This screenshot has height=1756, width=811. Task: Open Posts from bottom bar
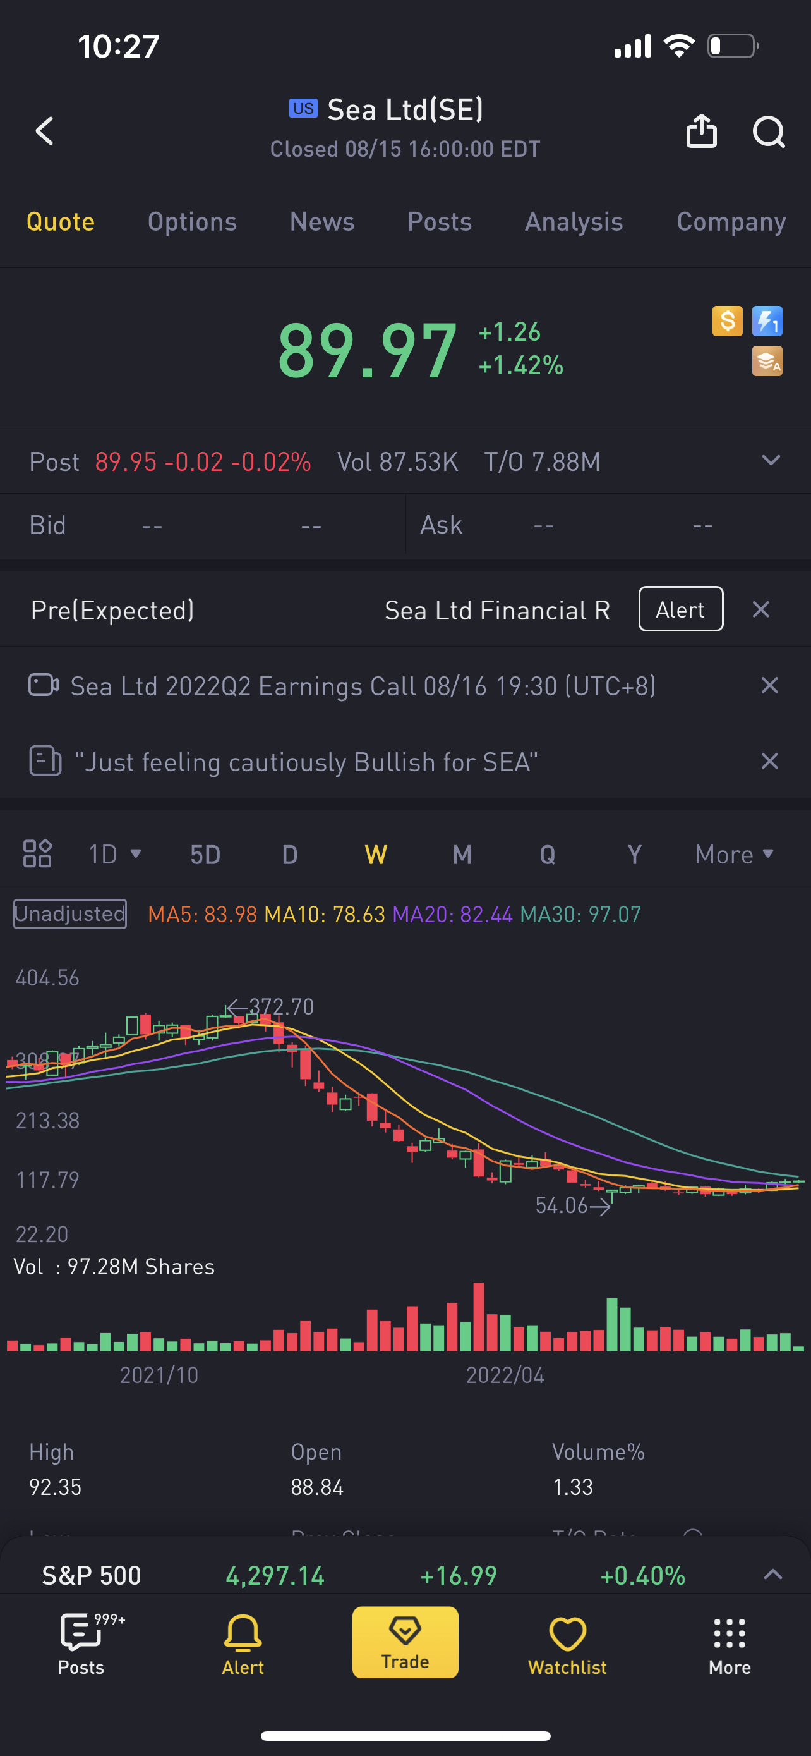[x=81, y=1643]
